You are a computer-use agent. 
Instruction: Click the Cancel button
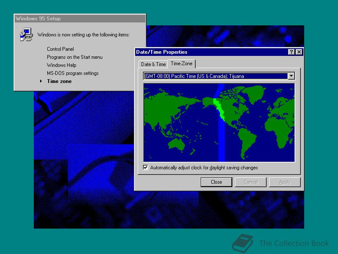251,182
